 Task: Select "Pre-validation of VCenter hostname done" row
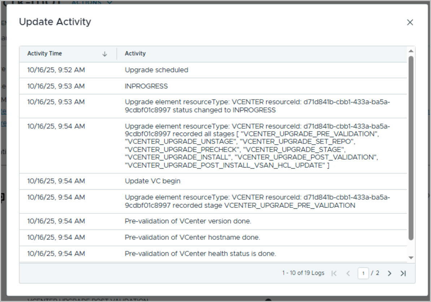coord(192,237)
